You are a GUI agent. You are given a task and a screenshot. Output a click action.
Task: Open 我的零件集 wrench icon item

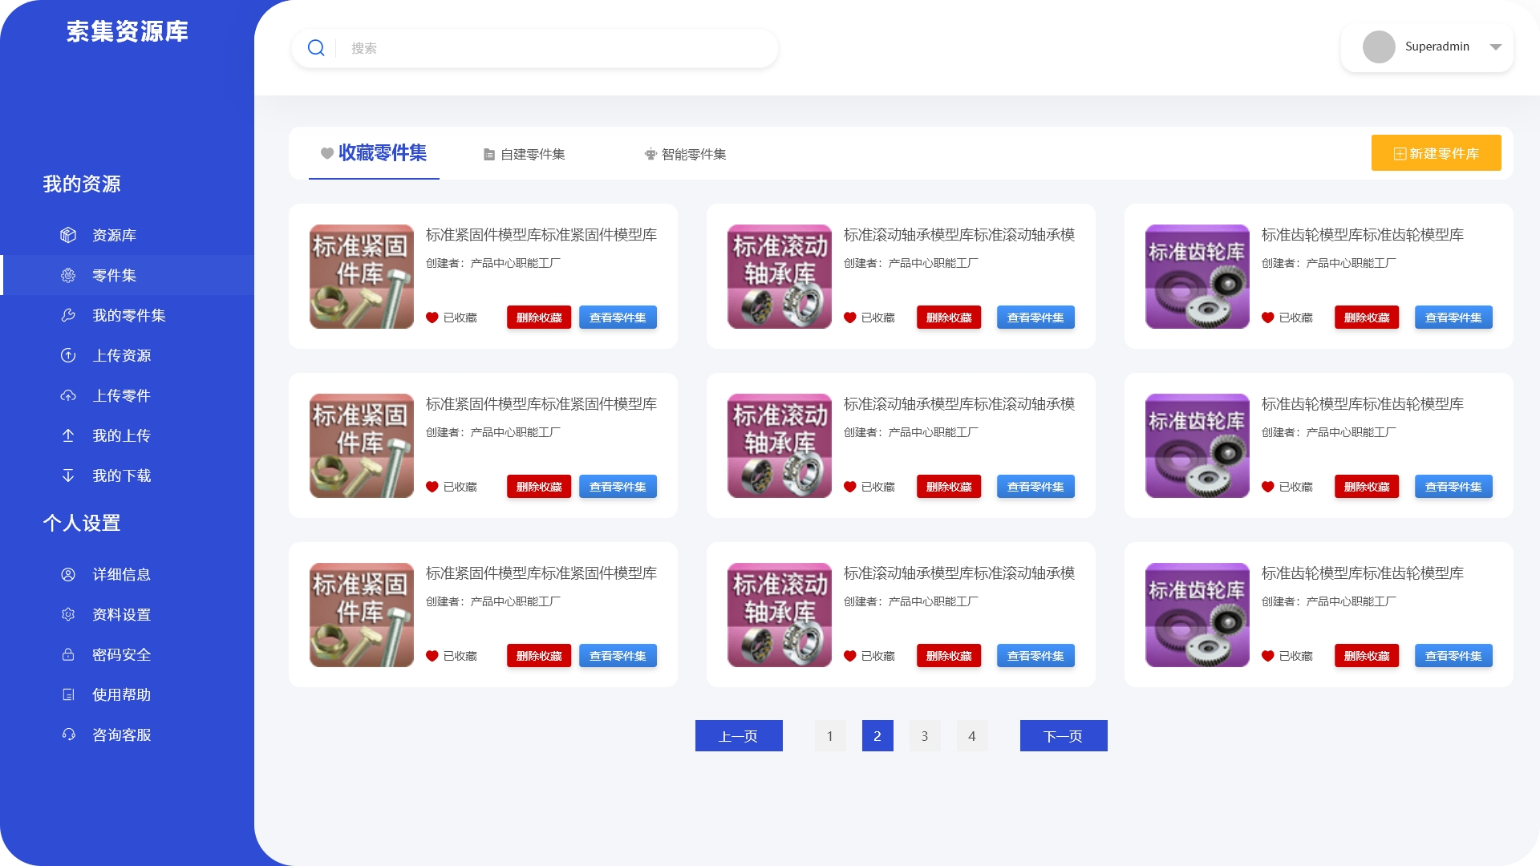click(x=68, y=315)
